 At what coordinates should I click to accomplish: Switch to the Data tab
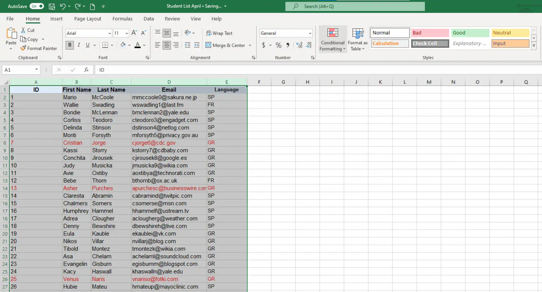click(149, 19)
